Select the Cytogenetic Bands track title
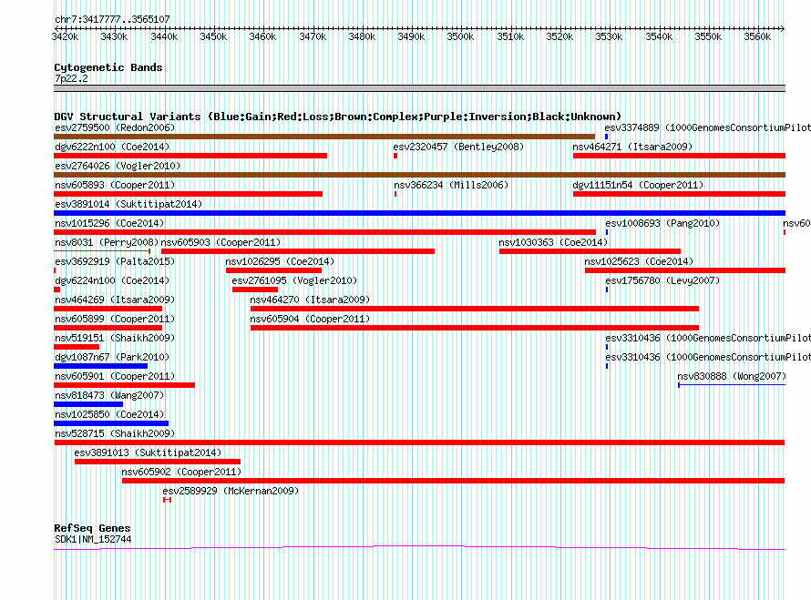Image resolution: width=811 pixels, height=600 pixels. tap(108, 67)
